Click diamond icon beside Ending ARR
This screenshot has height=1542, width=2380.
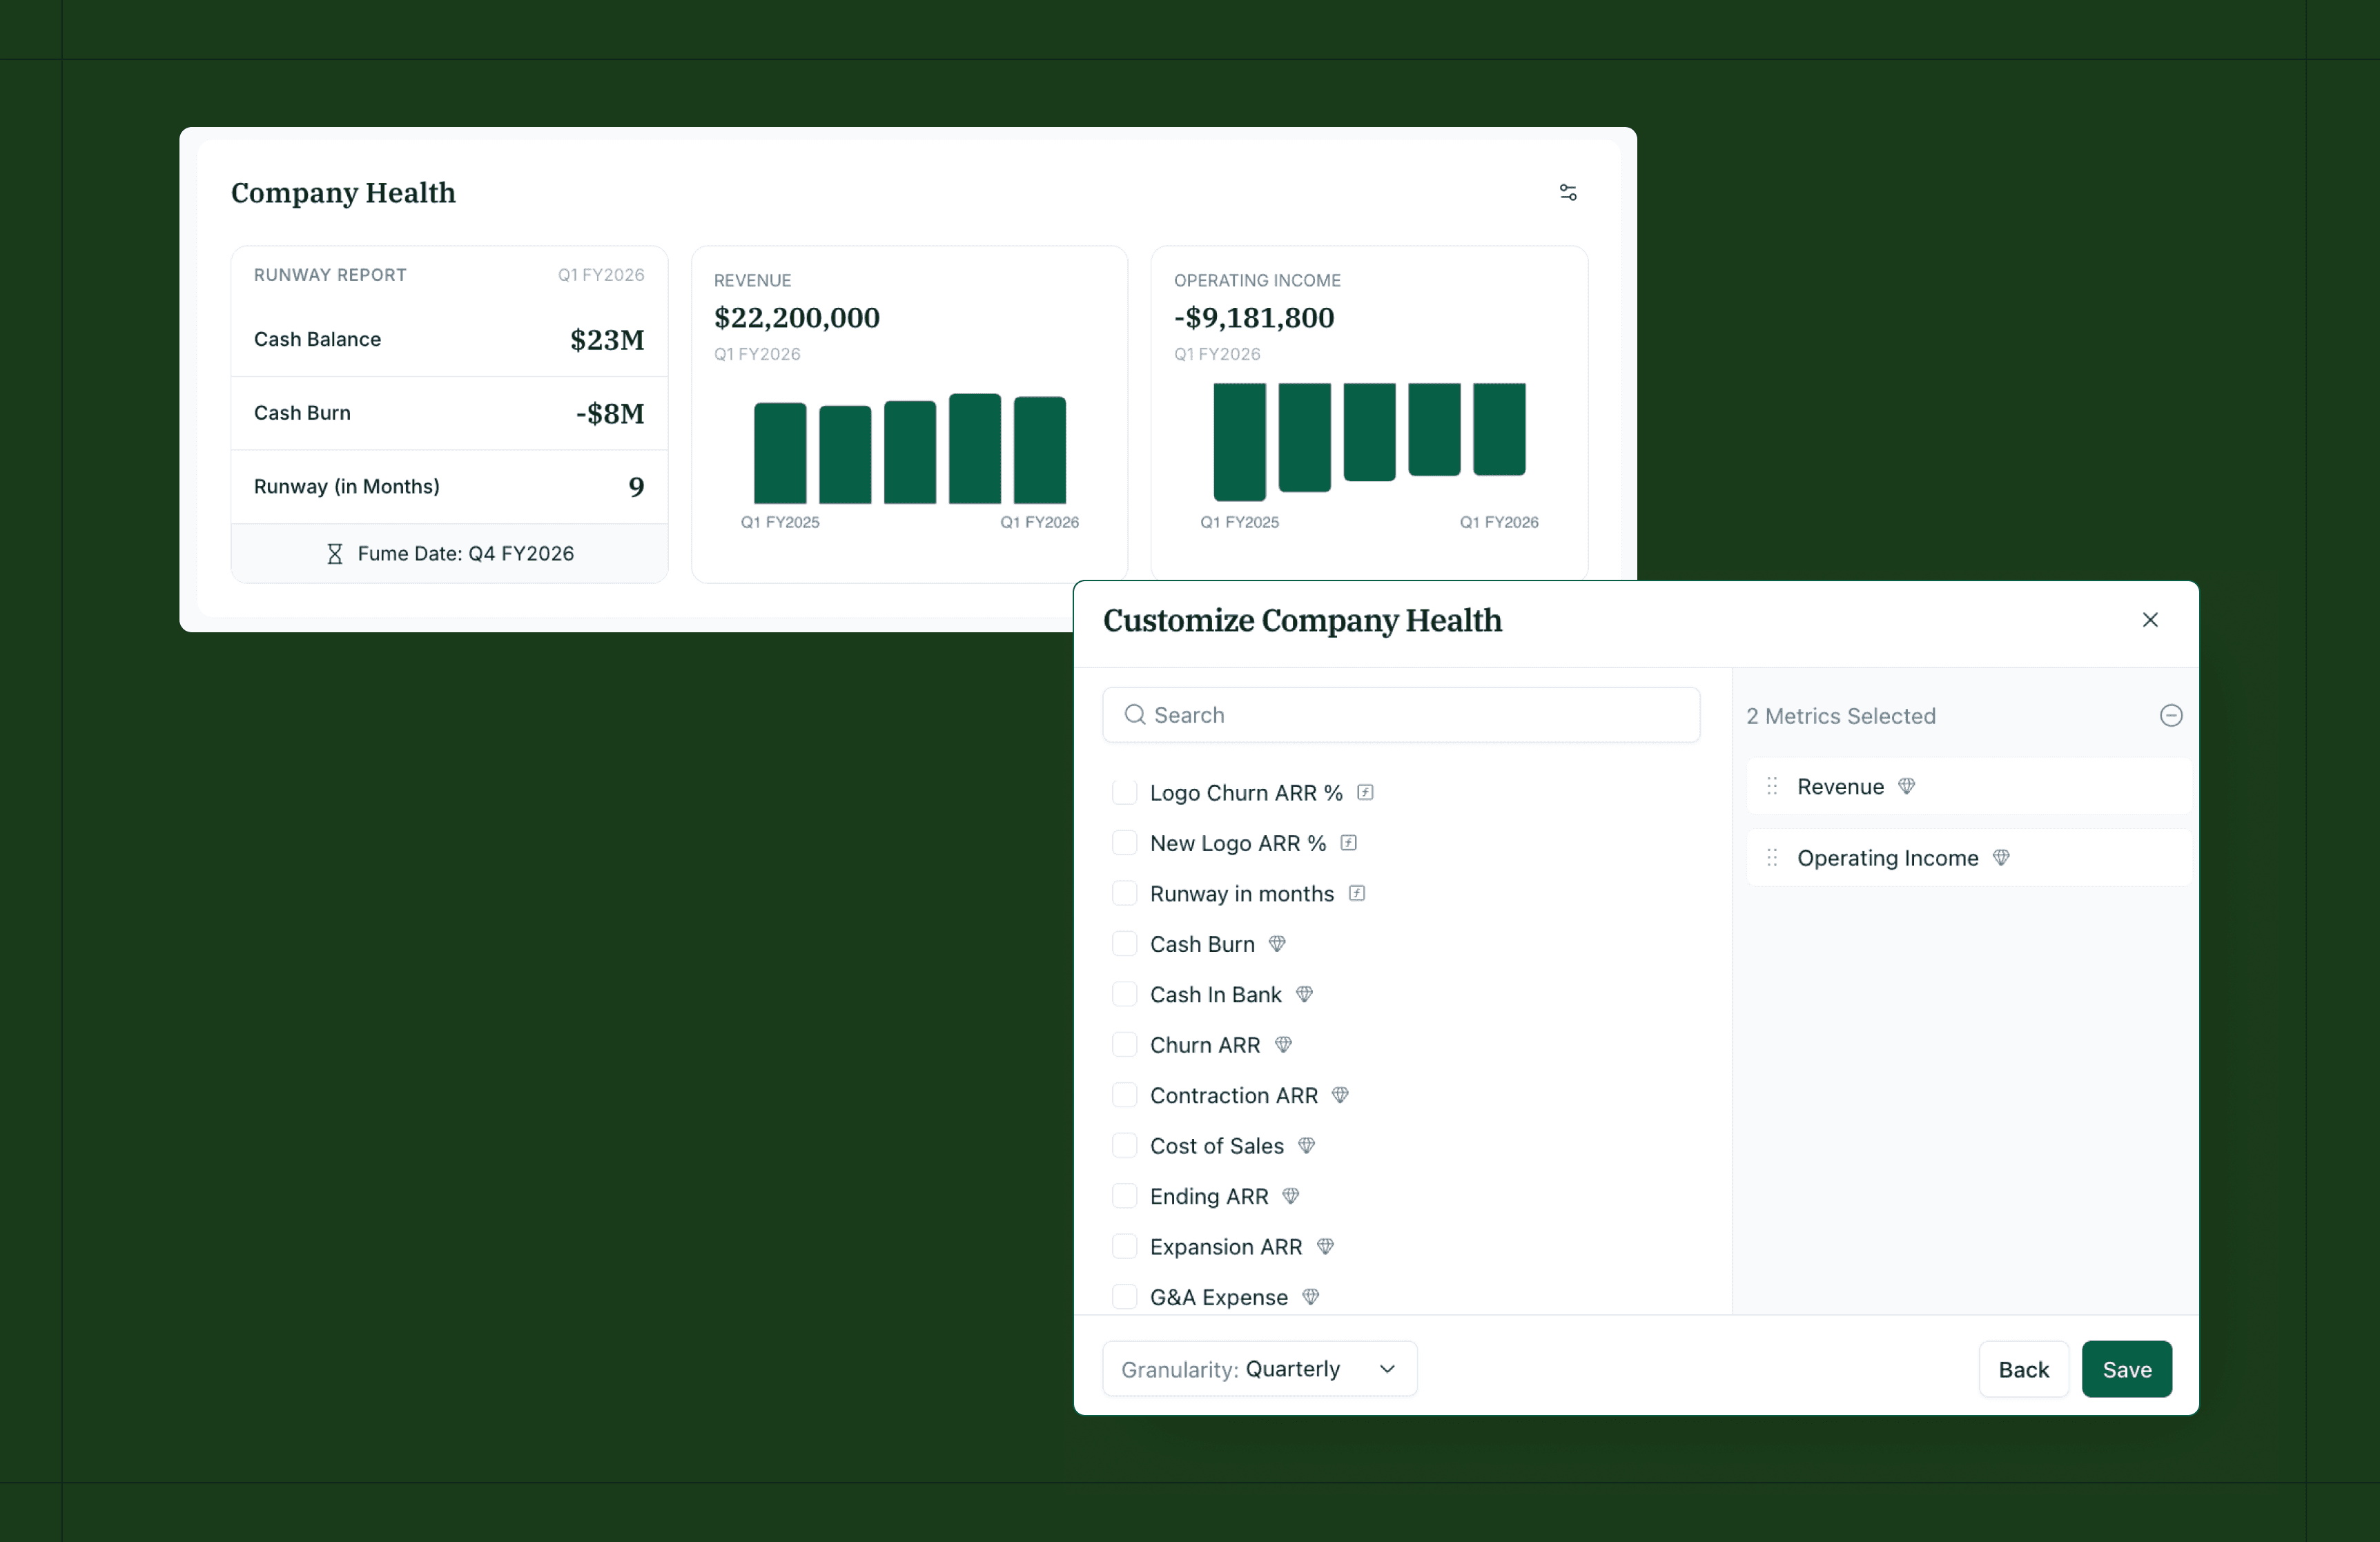pyautogui.click(x=1290, y=1197)
